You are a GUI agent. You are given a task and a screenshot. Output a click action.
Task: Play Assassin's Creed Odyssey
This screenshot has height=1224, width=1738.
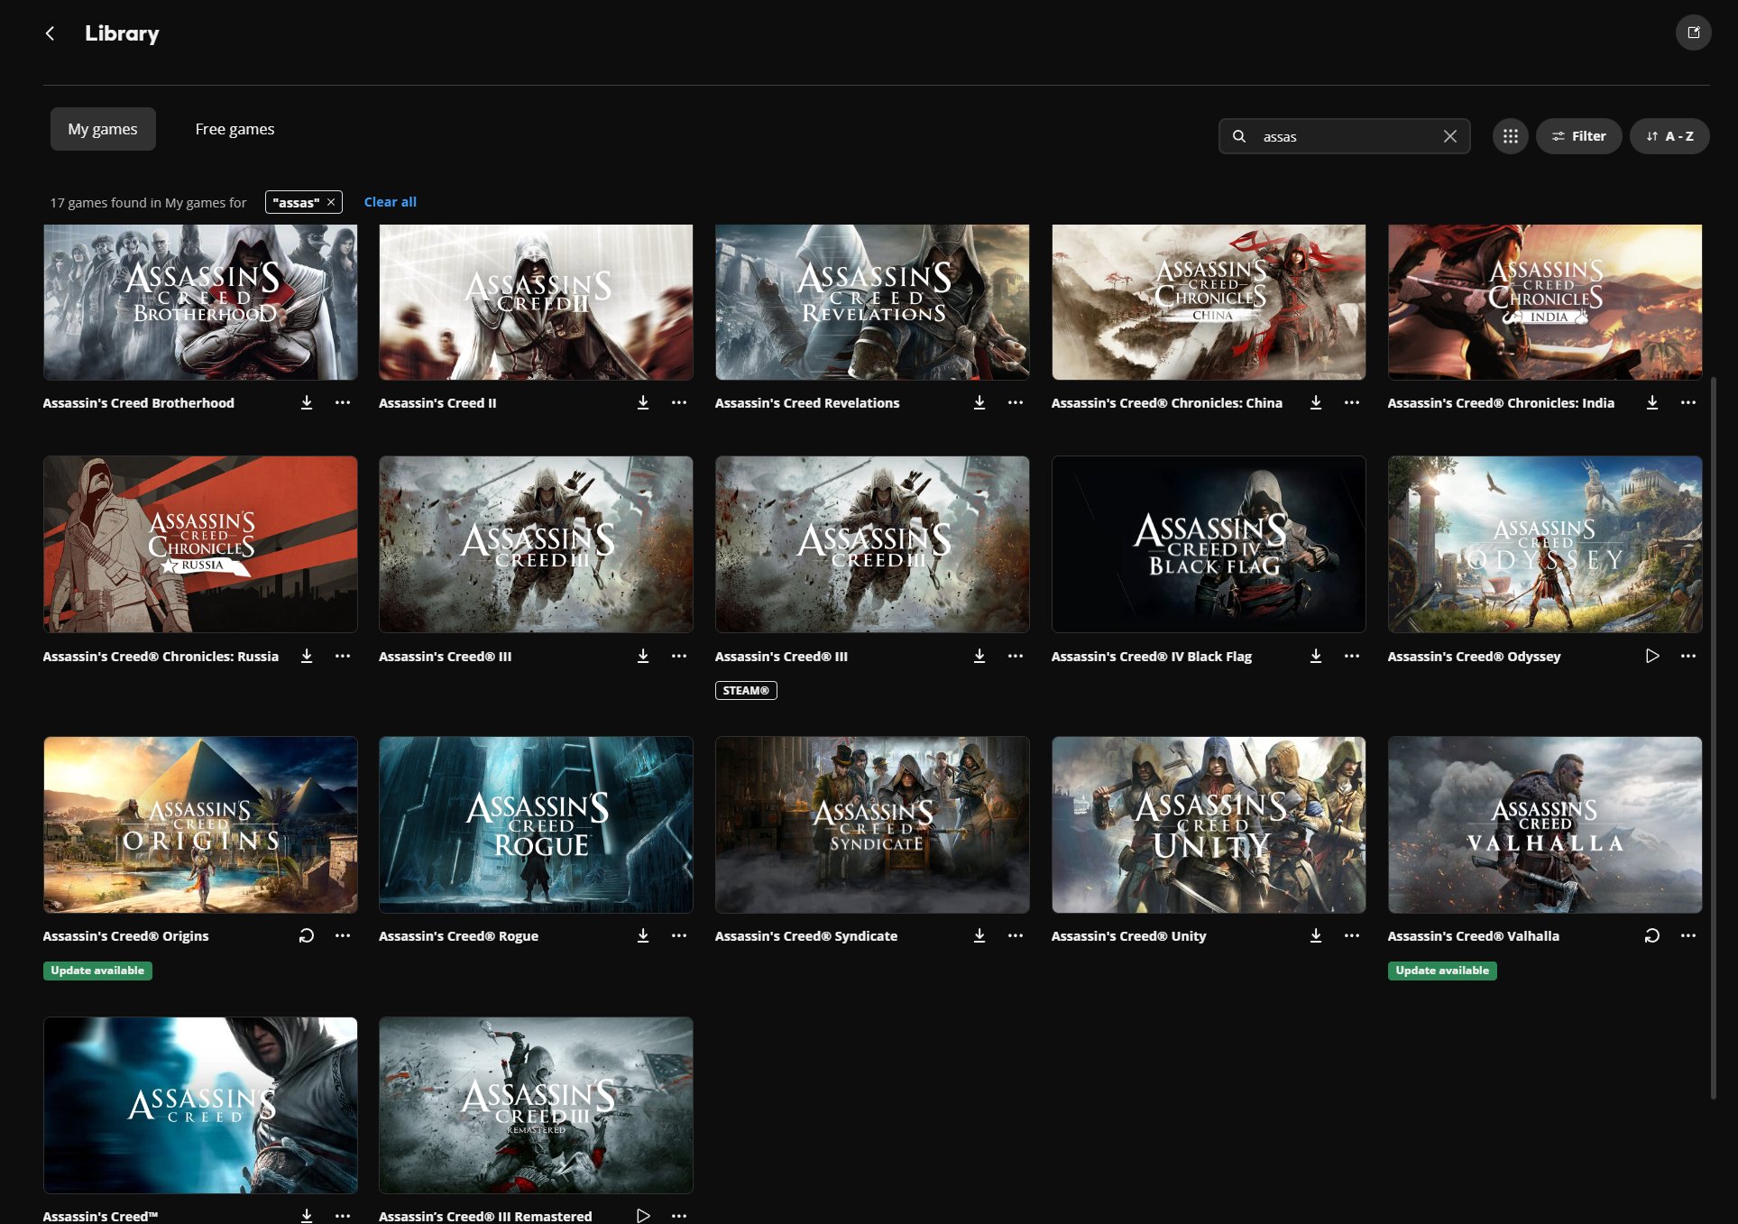point(1652,657)
